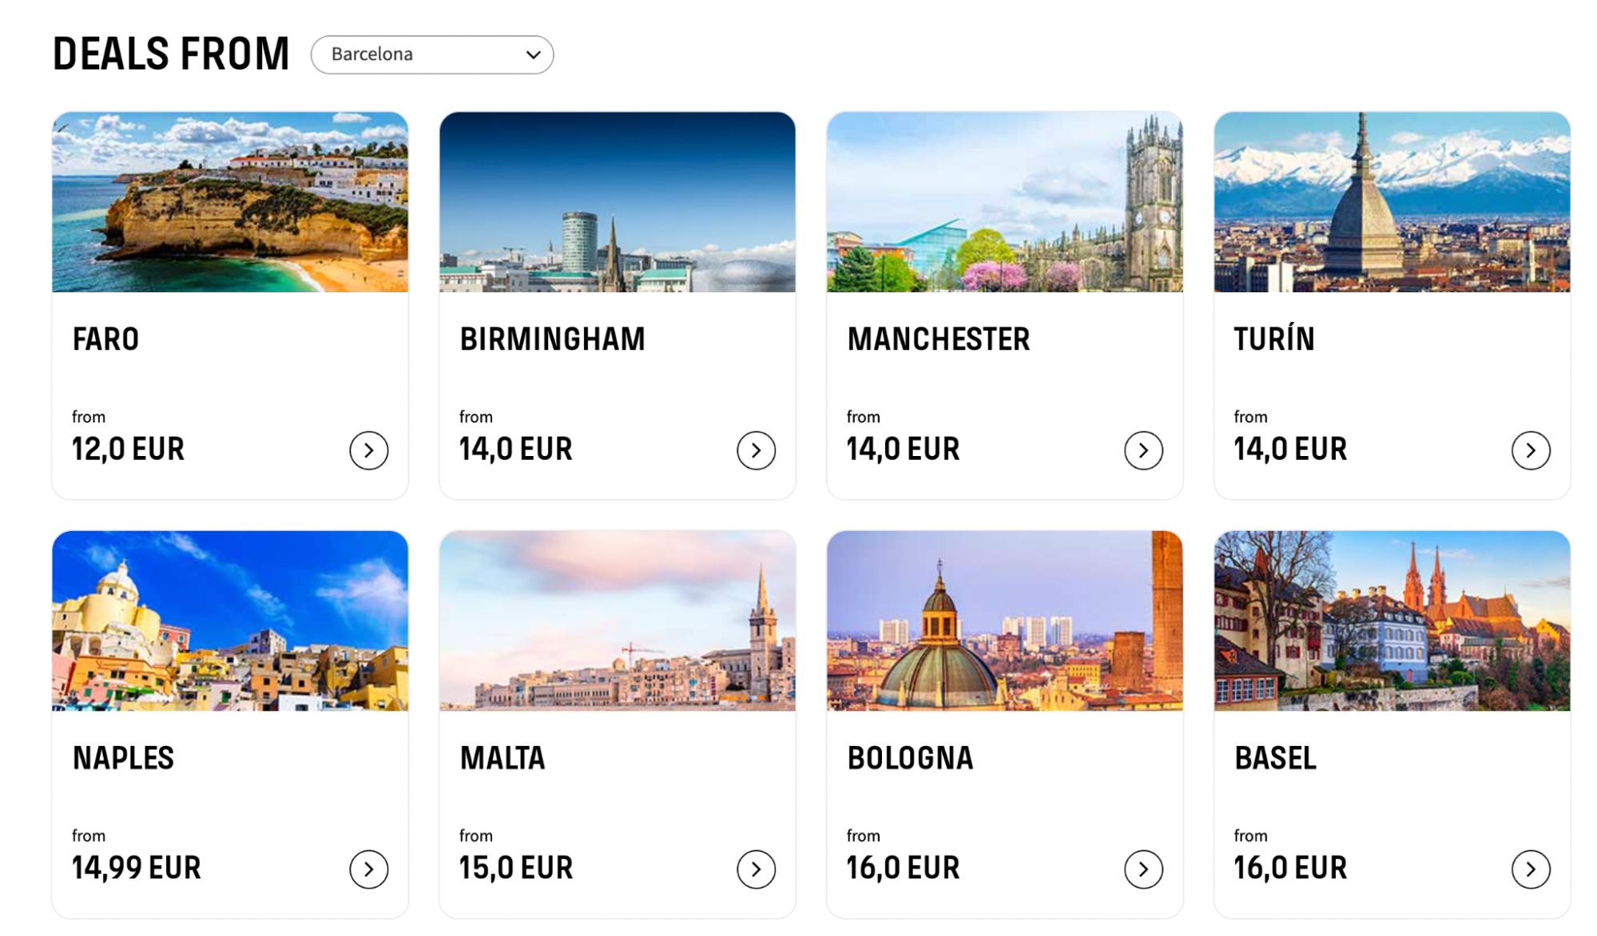This screenshot has width=1597, height=936.
Task: Click the Manchester destination title
Action: pyautogui.click(x=940, y=339)
